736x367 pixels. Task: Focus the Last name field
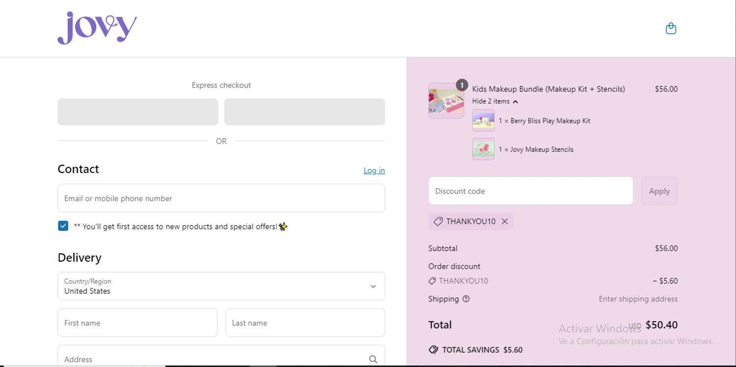tap(305, 322)
